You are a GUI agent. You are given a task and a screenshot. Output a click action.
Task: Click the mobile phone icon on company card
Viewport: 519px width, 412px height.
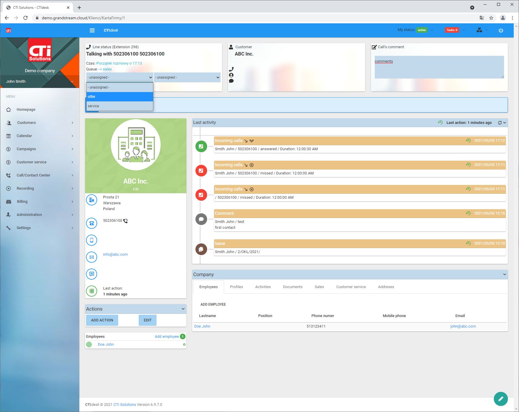tap(92, 240)
